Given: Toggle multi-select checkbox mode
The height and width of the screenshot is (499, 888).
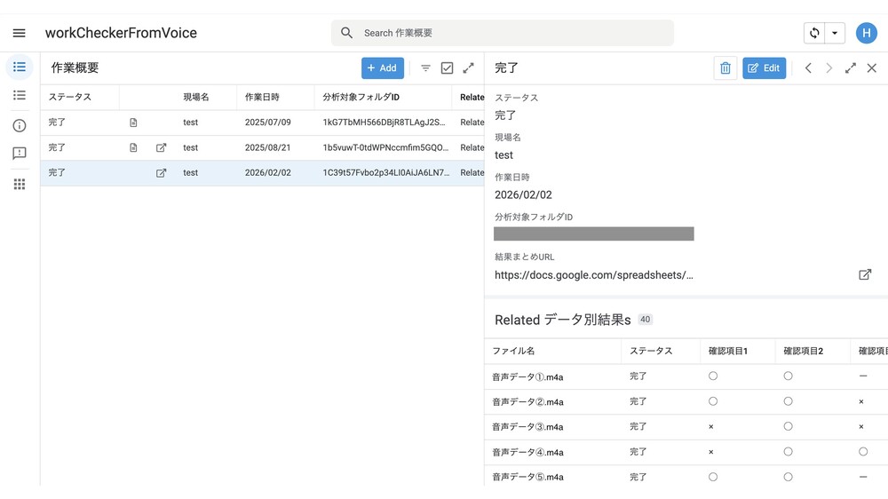Looking at the screenshot, I should tap(447, 68).
